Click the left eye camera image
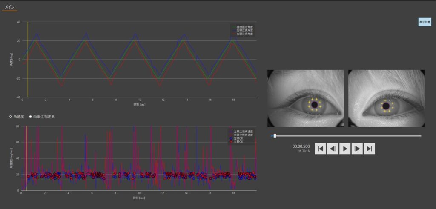 tap(305, 98)
